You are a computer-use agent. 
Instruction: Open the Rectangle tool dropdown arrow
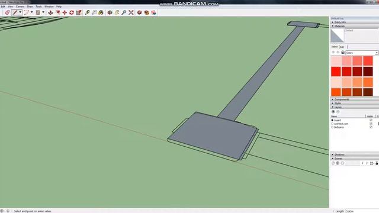coord(43,12)
